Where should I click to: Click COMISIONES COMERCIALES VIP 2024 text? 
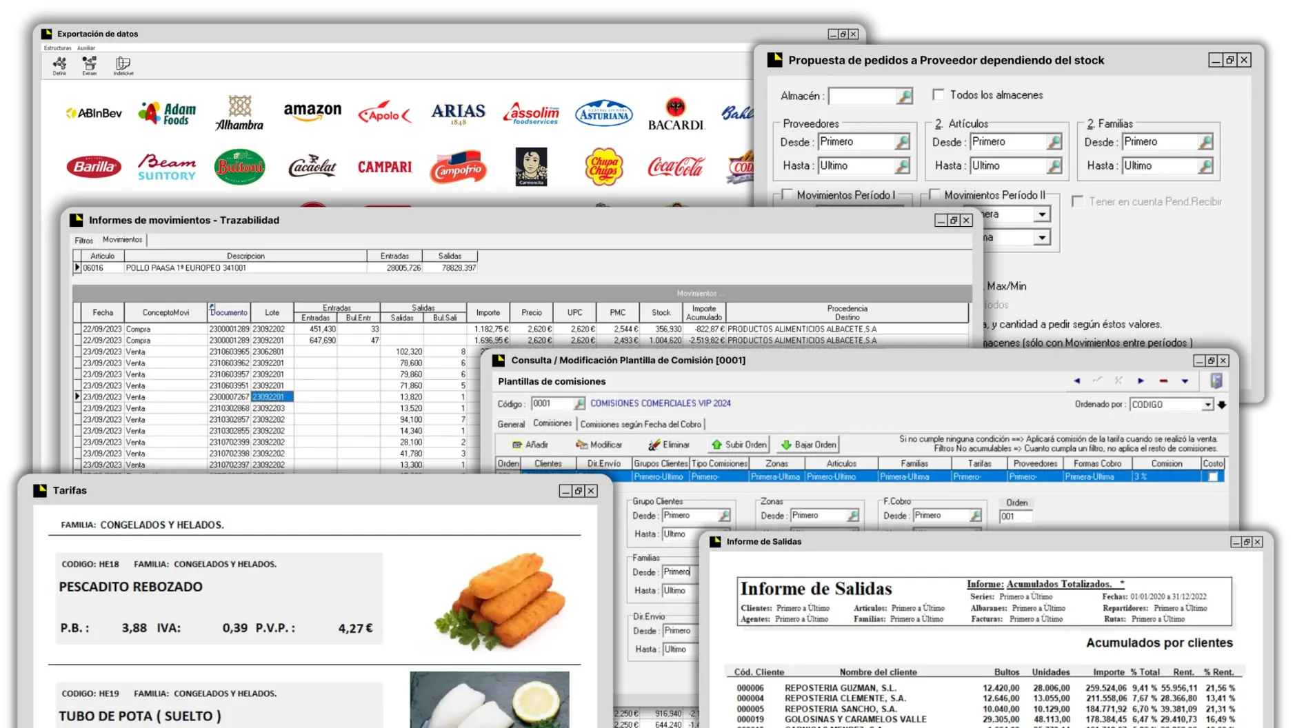(660, 403)
